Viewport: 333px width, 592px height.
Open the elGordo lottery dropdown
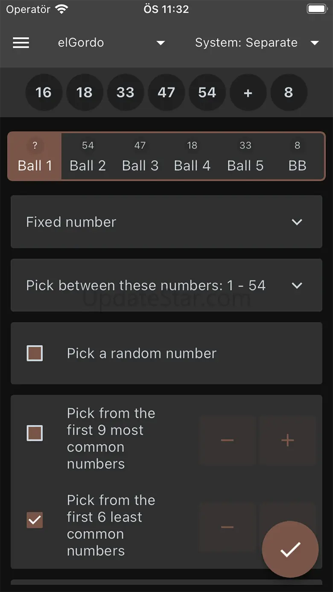tap(111, 43)
